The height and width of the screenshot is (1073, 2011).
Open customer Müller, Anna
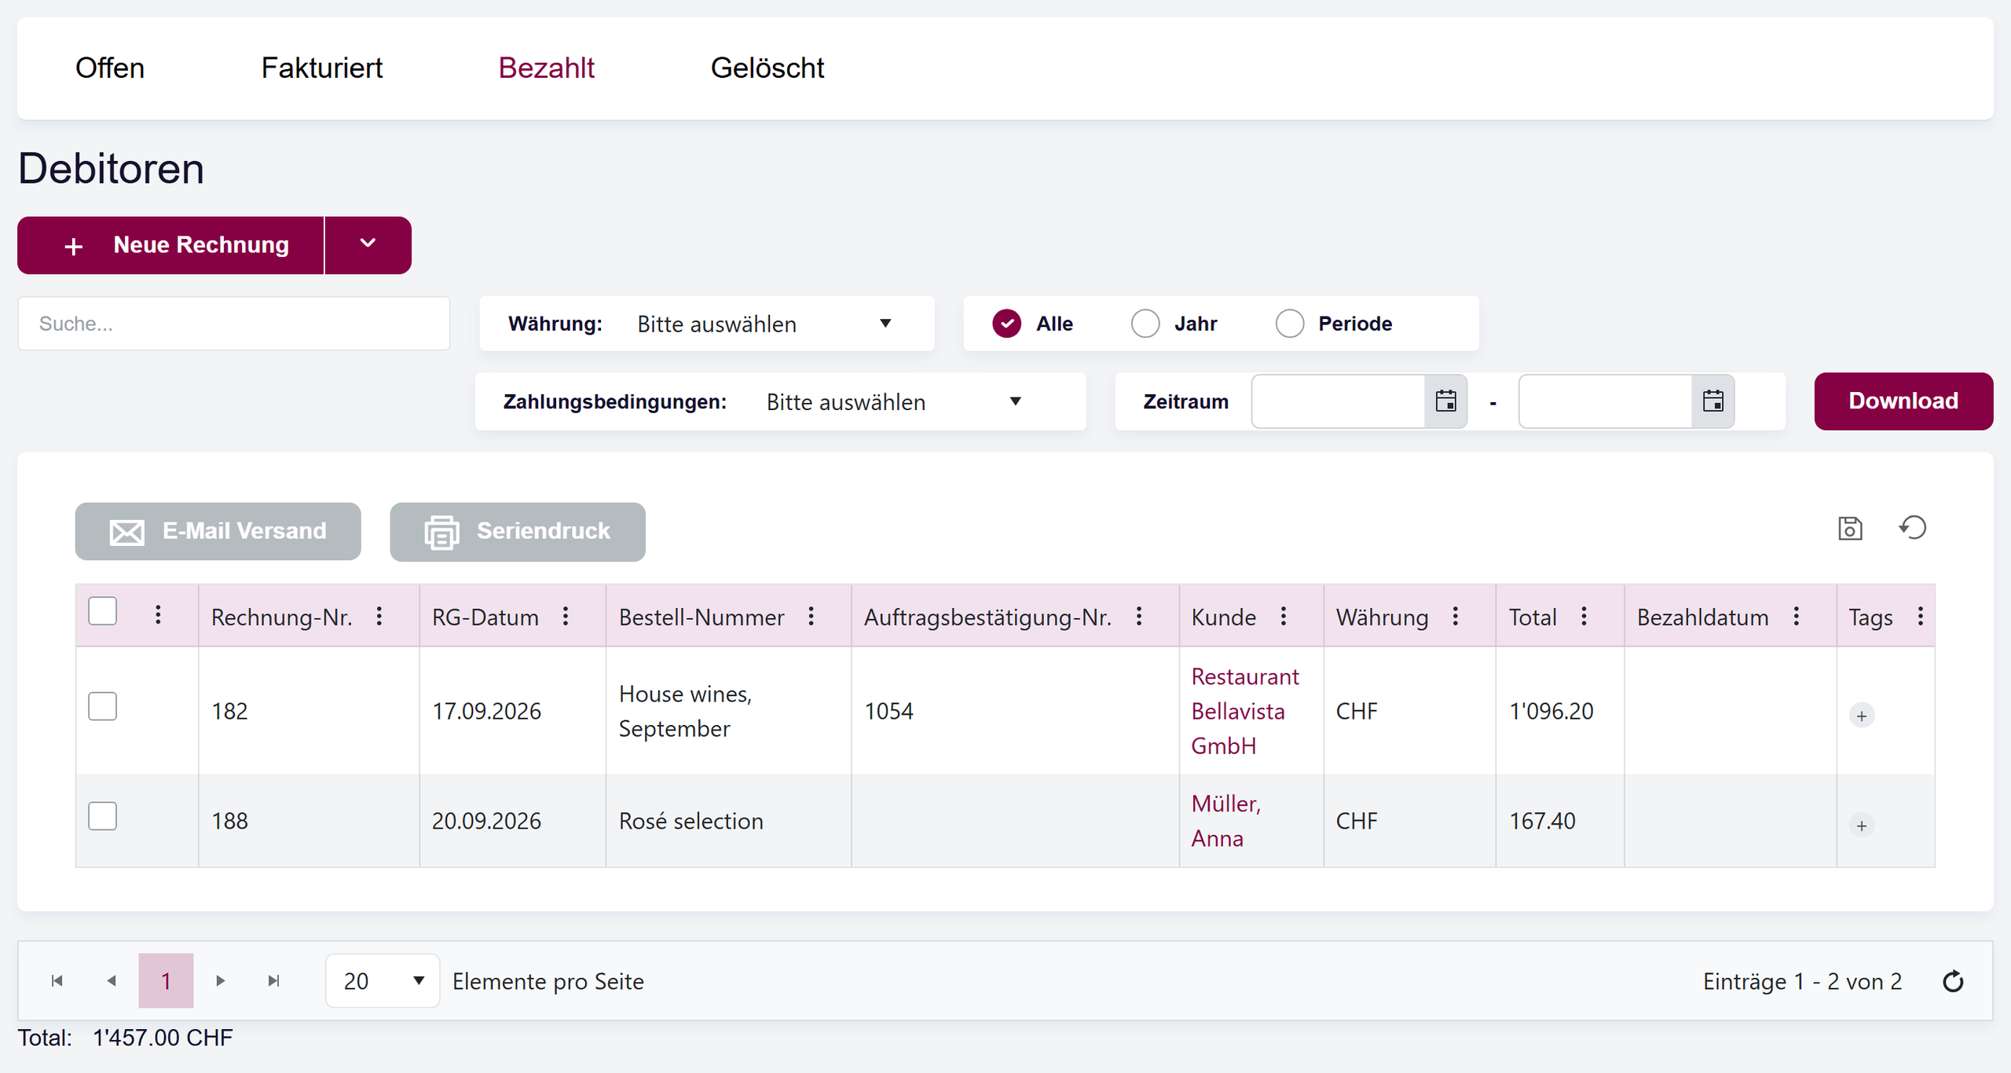[1226, 821]
